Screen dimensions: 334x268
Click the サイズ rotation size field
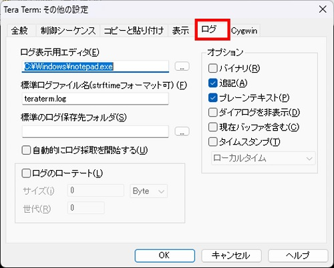point(96,190)
